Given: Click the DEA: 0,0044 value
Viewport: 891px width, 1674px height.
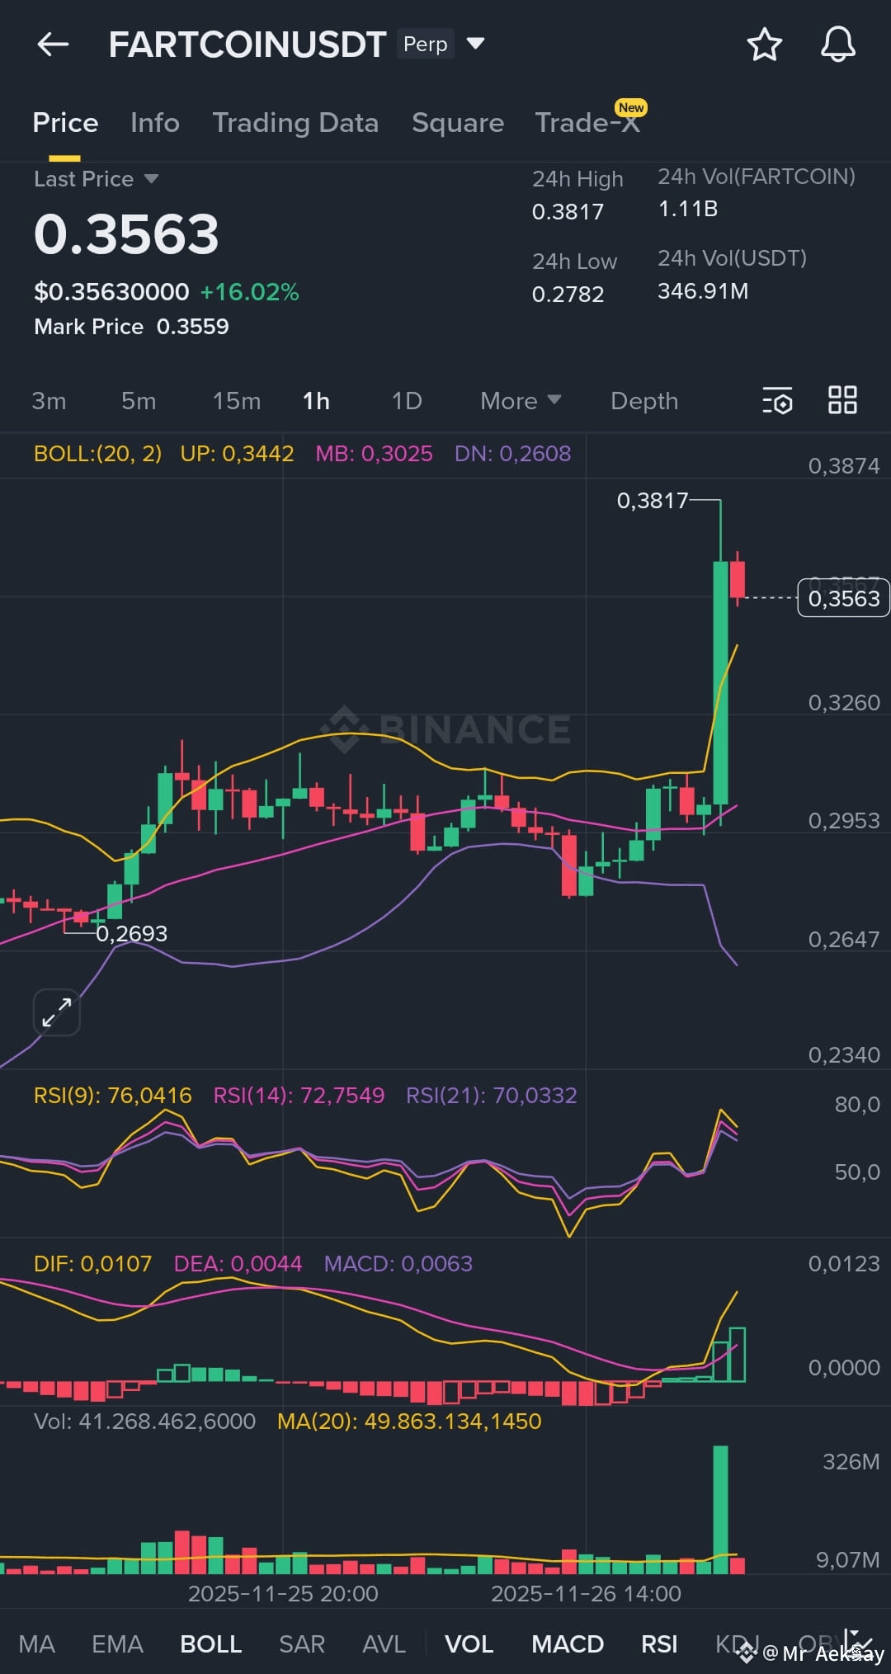Looking at the screenshot, I should tap(238, 1264).
